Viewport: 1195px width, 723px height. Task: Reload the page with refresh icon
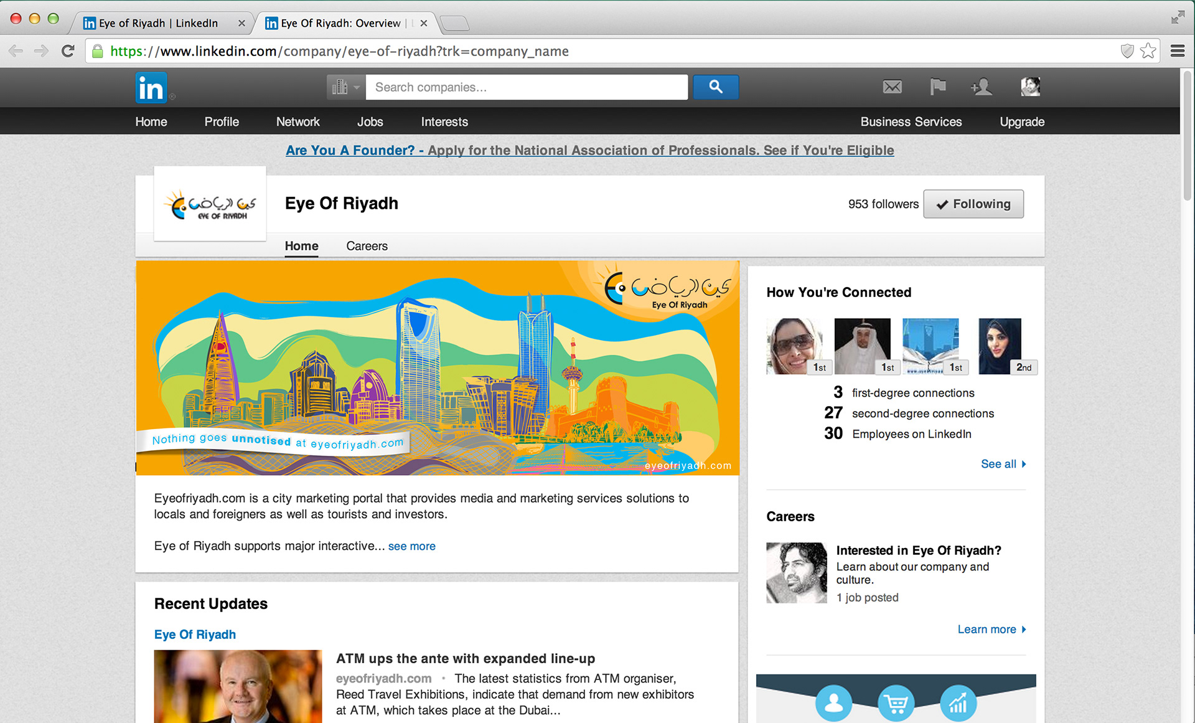68,51
